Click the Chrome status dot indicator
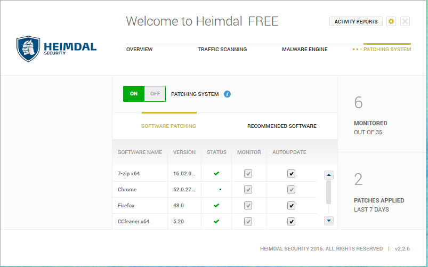 (220, 190)
